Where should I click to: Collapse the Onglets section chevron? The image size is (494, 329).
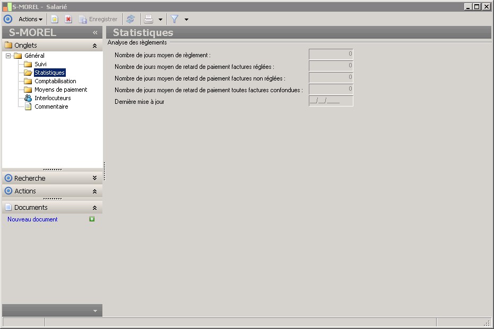(x=94, y=46)
